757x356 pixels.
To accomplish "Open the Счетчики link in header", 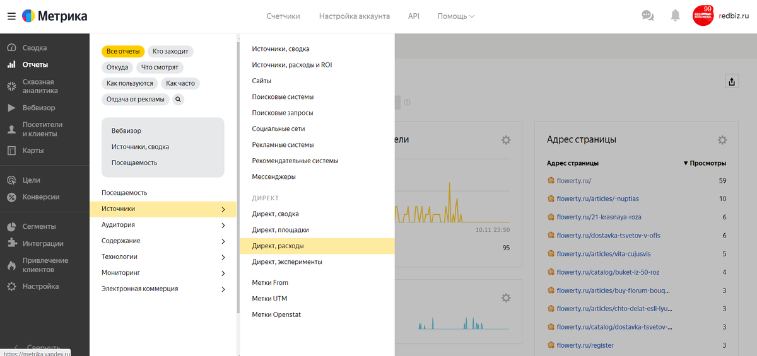I will 283,16.
